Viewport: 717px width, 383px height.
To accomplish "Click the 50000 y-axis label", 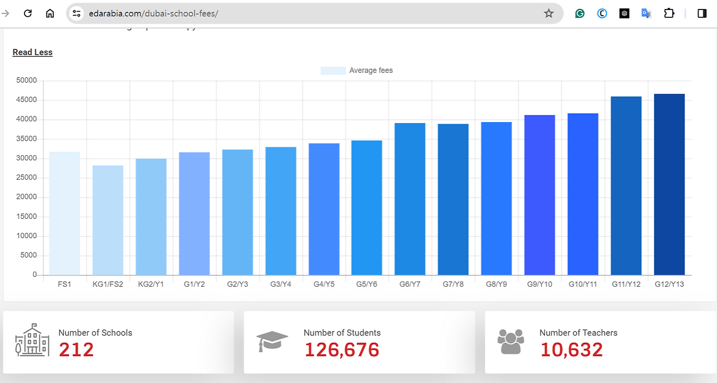I will click(26, 81).
